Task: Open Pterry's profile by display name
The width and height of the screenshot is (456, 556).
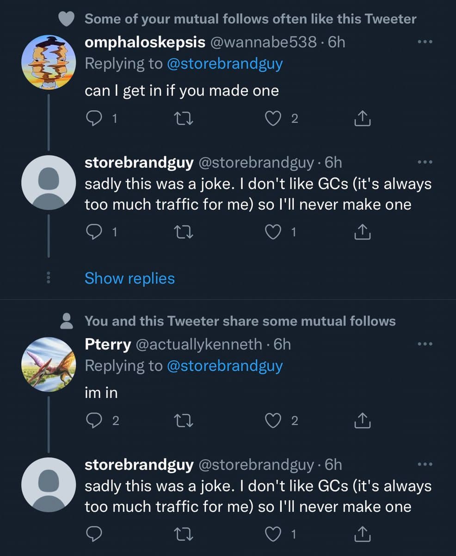Action: point(108,344)
